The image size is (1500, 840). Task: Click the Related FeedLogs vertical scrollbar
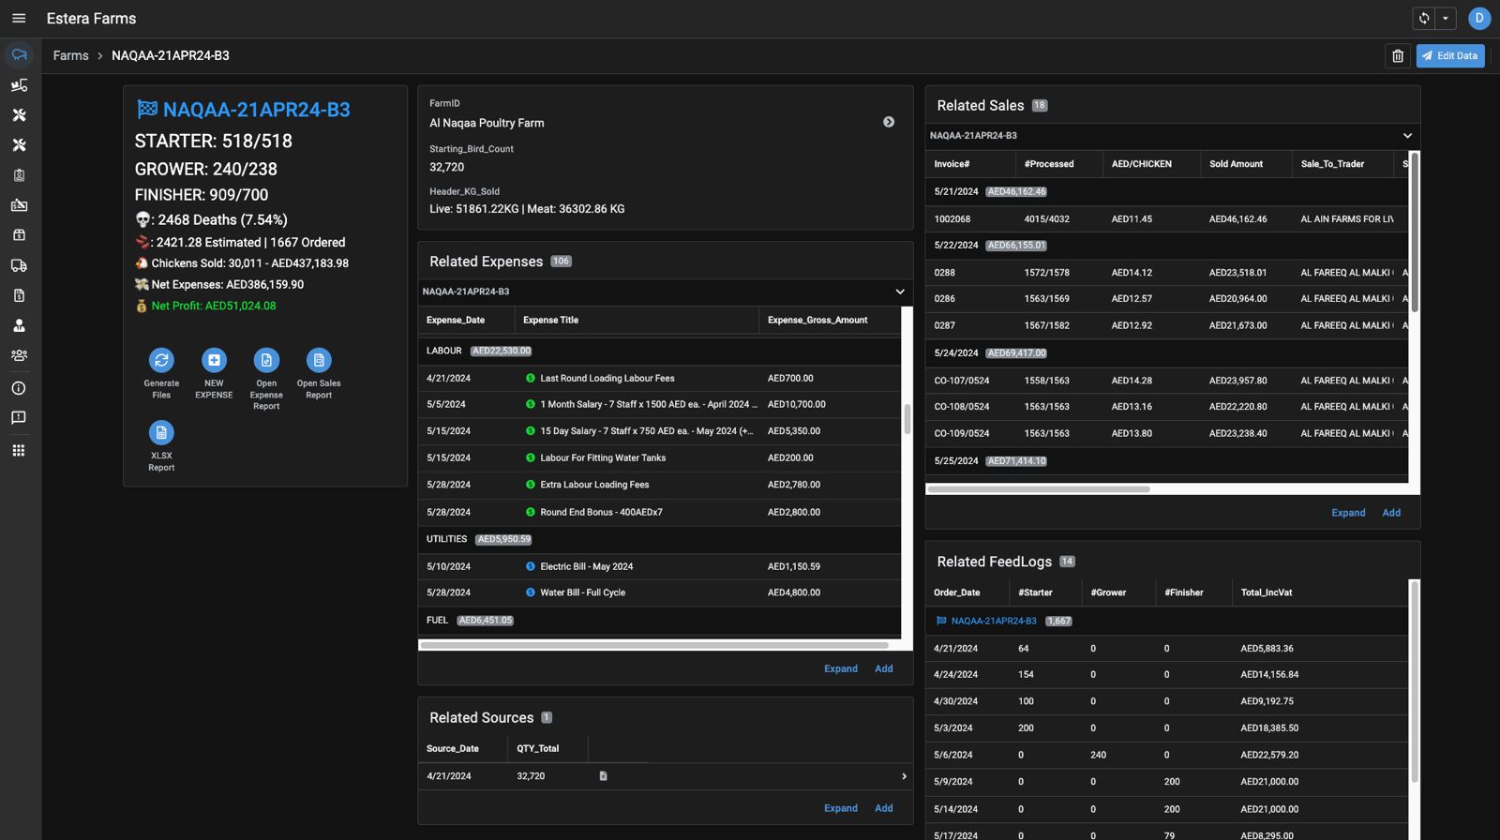click(x=1415, y=682)
